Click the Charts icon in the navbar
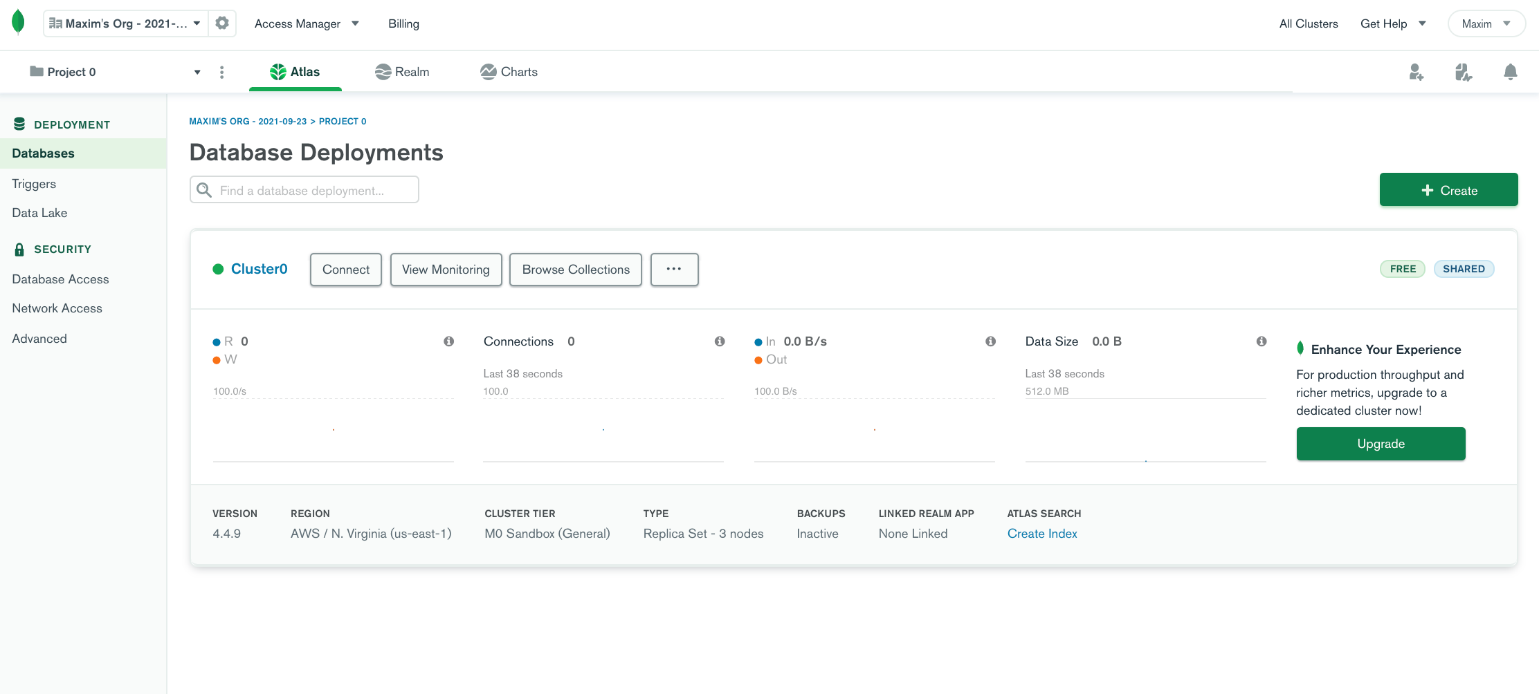This screenshot has width=1539, height=694. [x=489, y=71]
